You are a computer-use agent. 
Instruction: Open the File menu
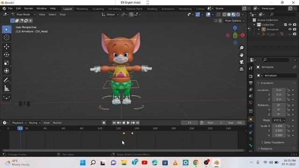10,8
